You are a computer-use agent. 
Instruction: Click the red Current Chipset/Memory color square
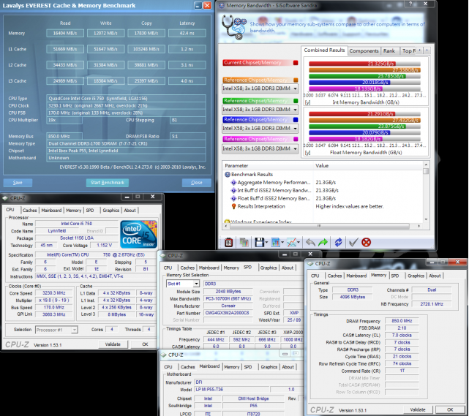click(296, 63)
